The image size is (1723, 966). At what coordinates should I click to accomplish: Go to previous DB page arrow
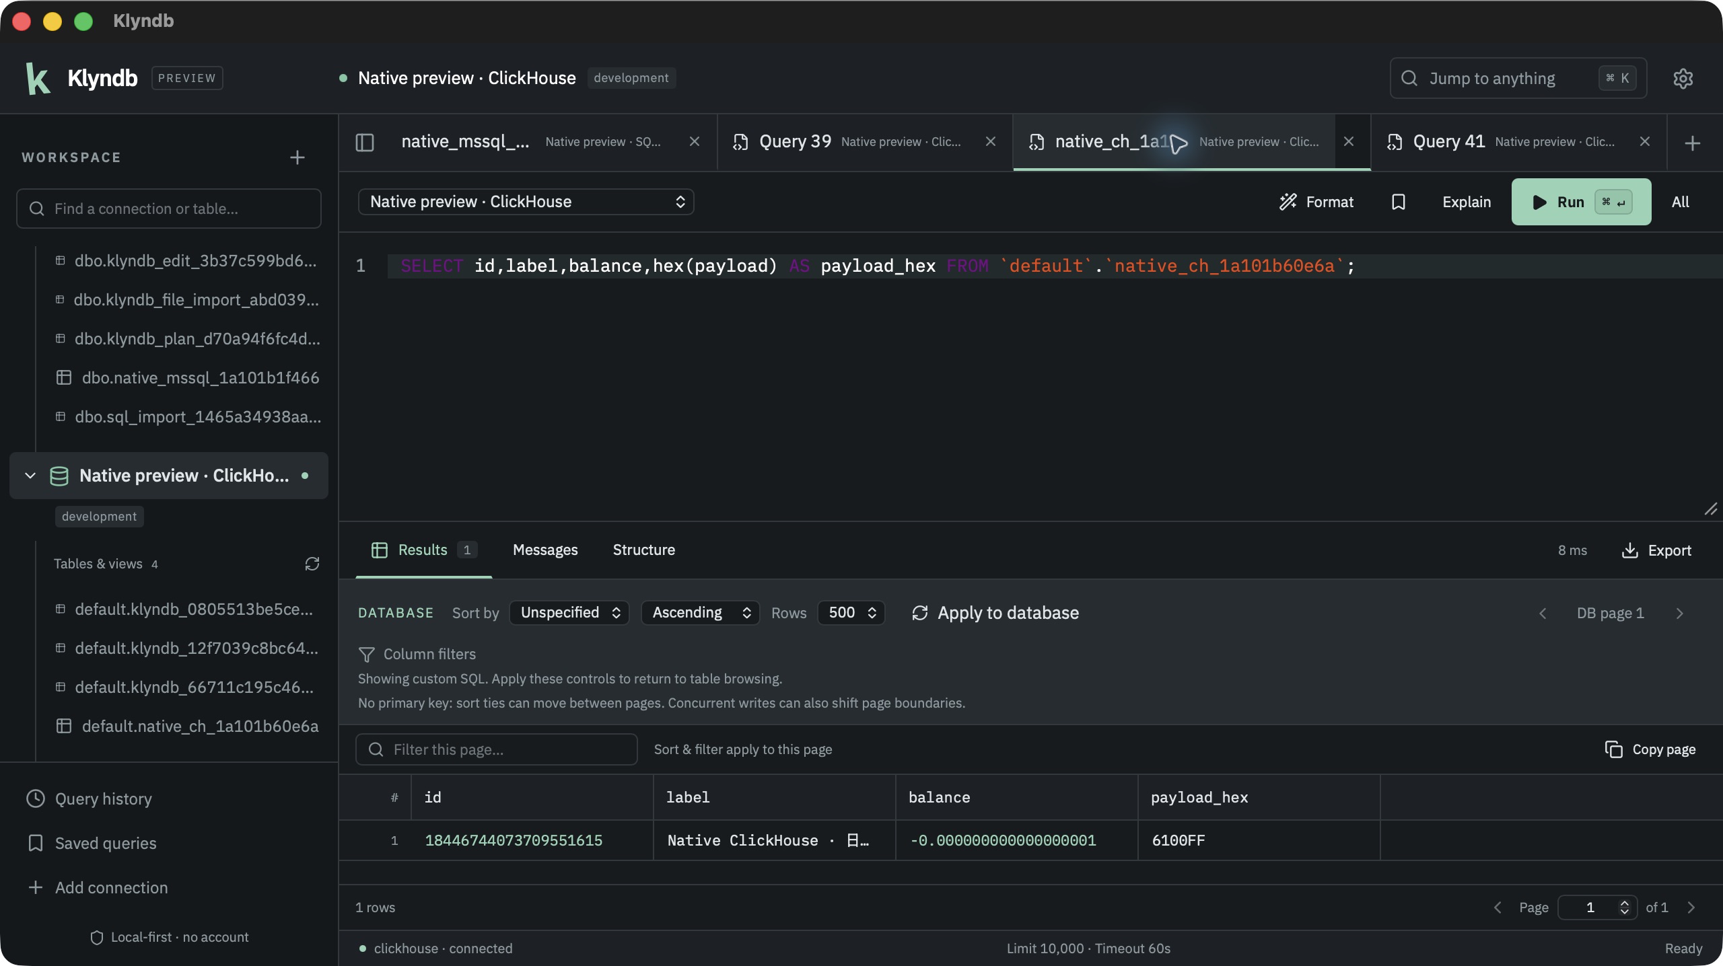[x=1543, y=613]
